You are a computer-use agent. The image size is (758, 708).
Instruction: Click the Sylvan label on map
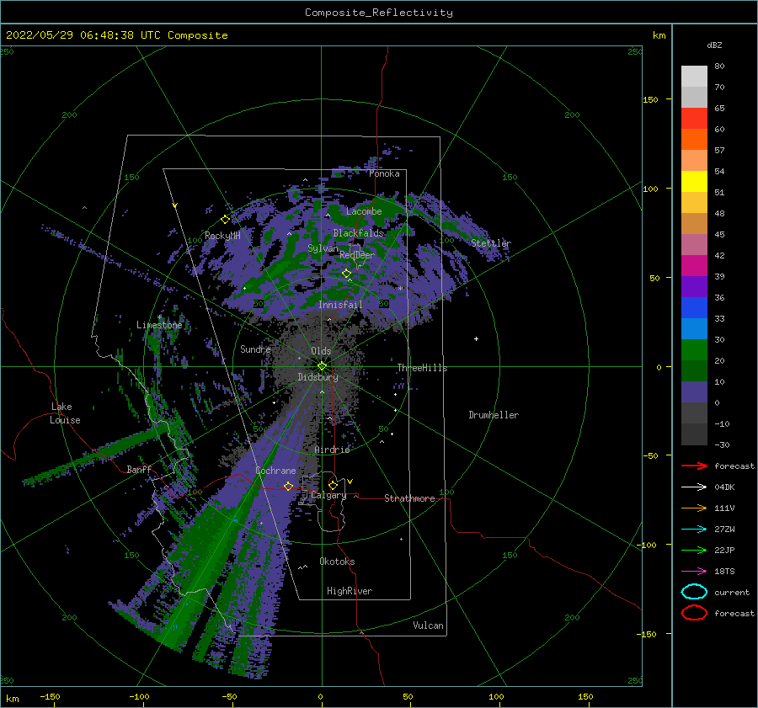point(323,248)
